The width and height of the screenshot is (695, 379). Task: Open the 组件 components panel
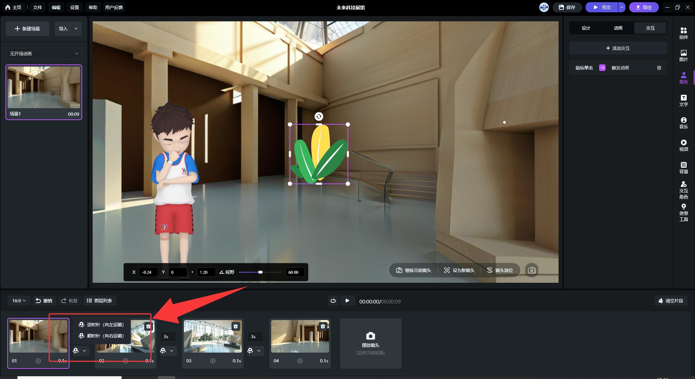click(x=683, y=33)
